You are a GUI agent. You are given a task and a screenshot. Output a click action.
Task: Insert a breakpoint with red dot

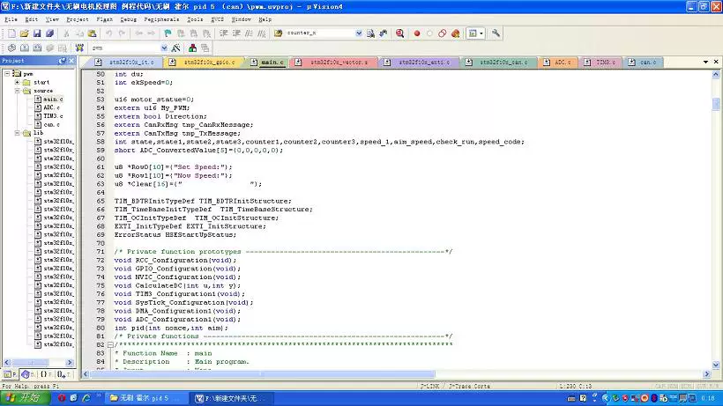tap(417, 33)
